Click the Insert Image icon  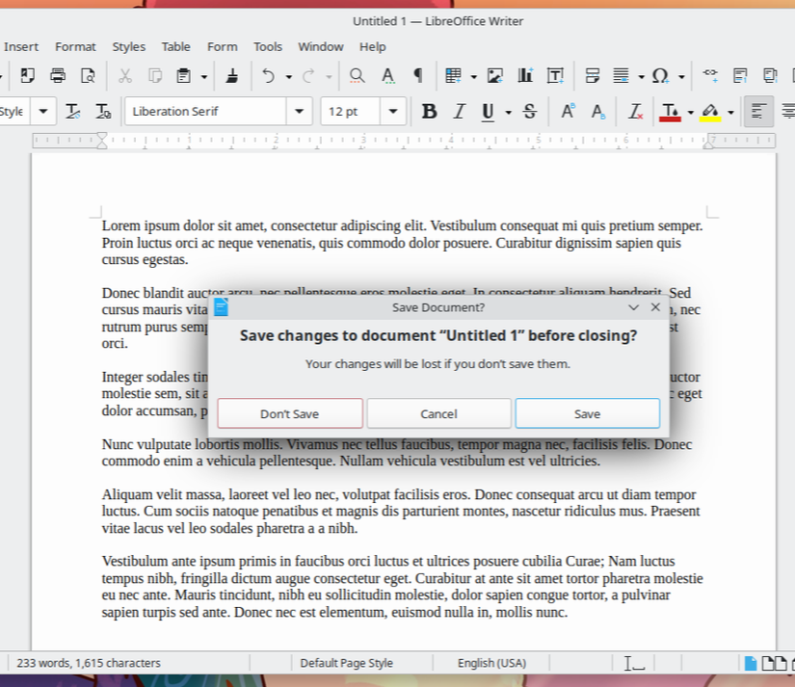pos(495,76)
